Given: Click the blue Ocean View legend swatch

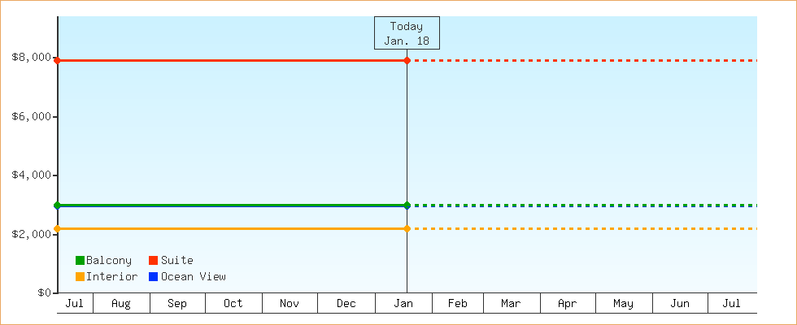Looking at the screenshot, I should tap(153, 277).
